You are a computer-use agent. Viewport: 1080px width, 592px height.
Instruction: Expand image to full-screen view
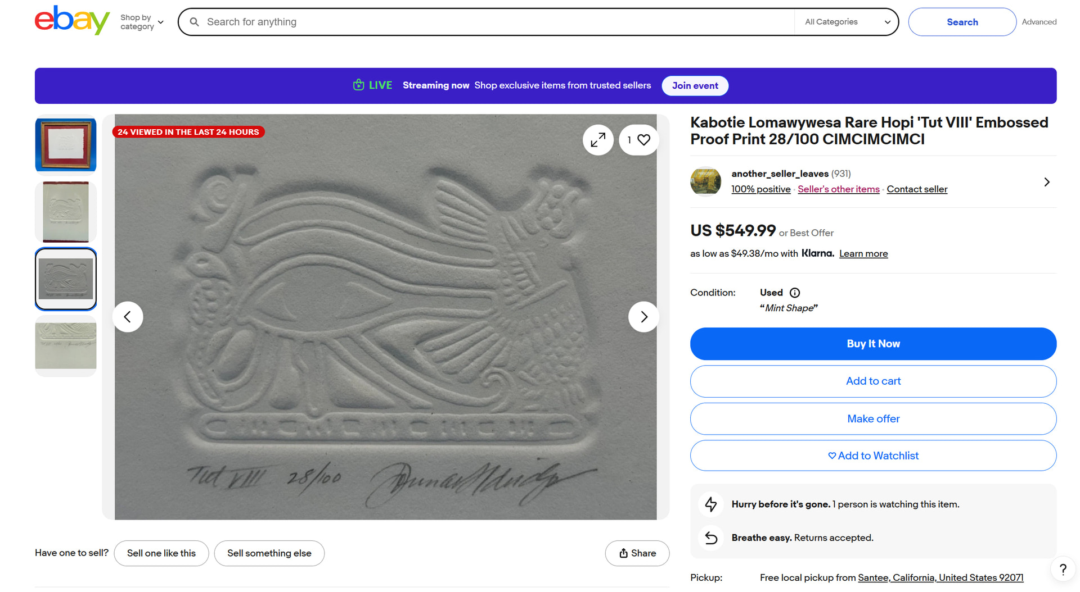coord(598,140)
